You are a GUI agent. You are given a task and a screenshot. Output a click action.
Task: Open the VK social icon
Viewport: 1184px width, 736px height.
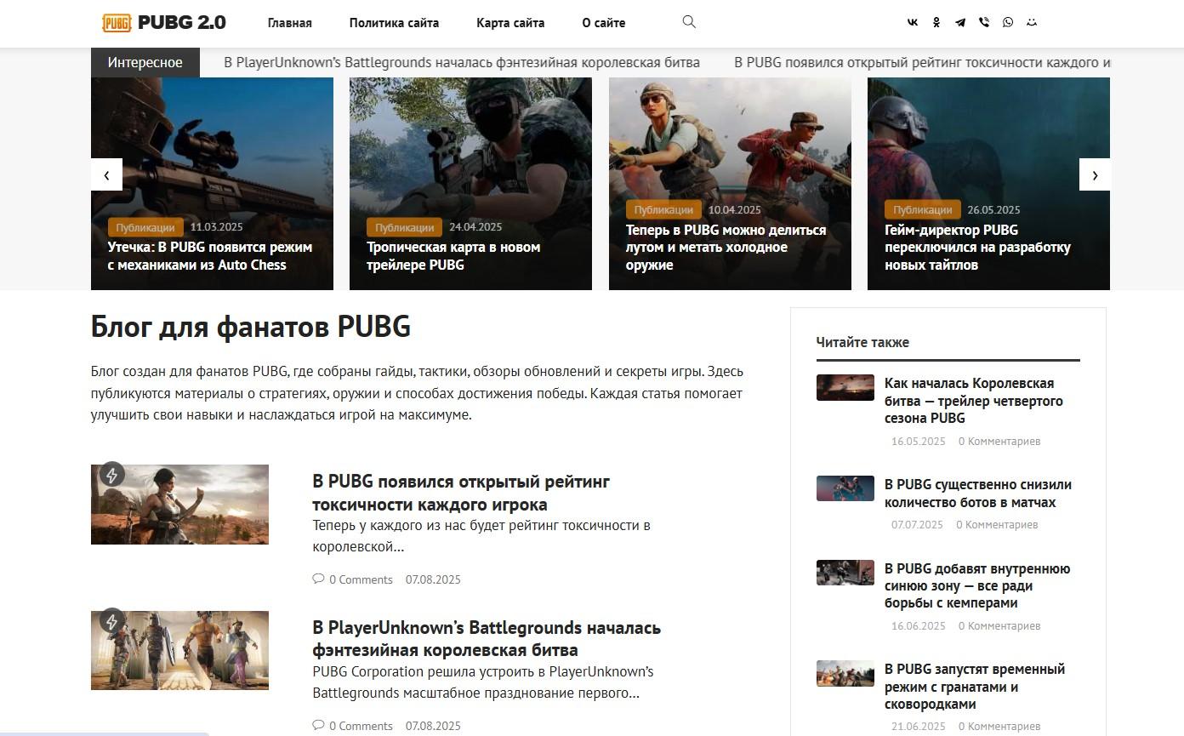[x=913, y=23]
